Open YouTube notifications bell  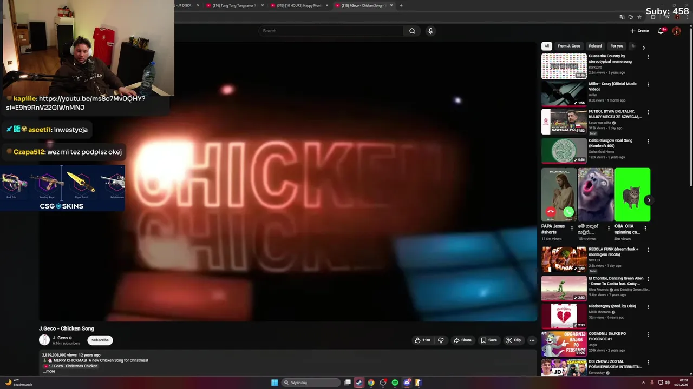pyautogui.click(x=661, y=31)
